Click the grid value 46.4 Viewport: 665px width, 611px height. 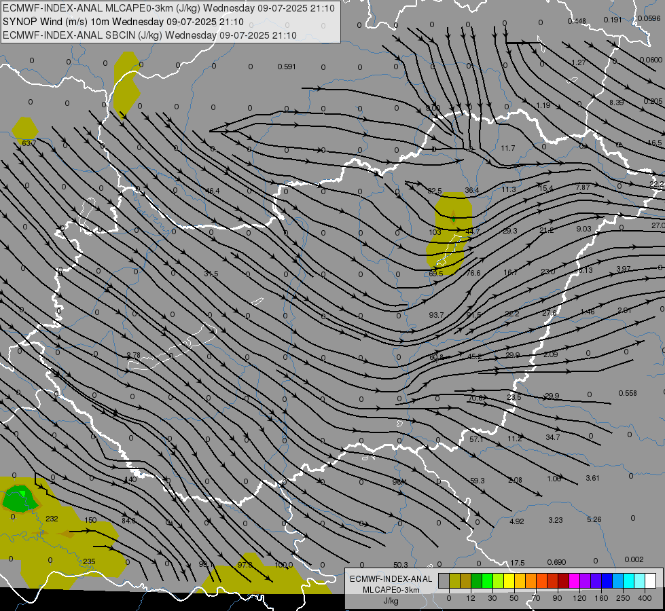coord(213,191)
